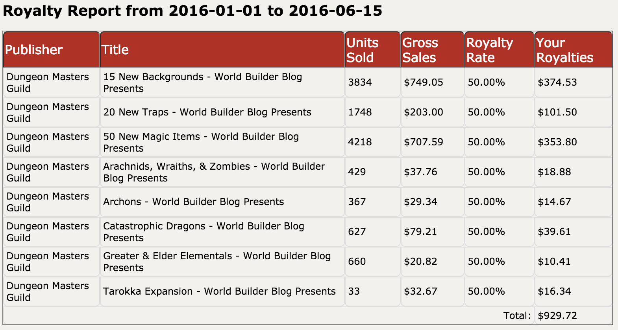
Task: Click the gross sales value $749.05
Action: pyautogui.click(x=423, y=82)
